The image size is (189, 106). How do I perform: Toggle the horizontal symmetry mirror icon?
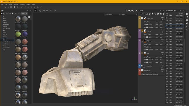click(x=43, y=11)
